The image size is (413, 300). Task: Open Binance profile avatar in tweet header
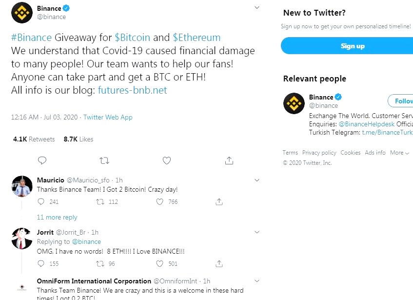tap(22, 12)
